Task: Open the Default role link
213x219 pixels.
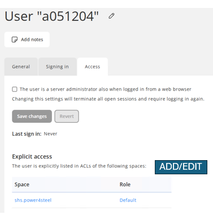Action: pyautogui.click(x=128, y=200)
